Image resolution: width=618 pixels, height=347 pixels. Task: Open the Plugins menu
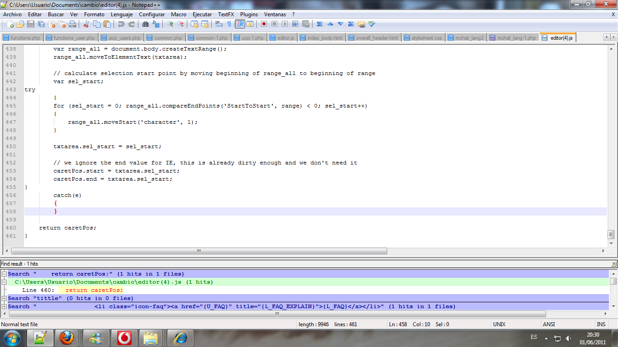[249, 14]
